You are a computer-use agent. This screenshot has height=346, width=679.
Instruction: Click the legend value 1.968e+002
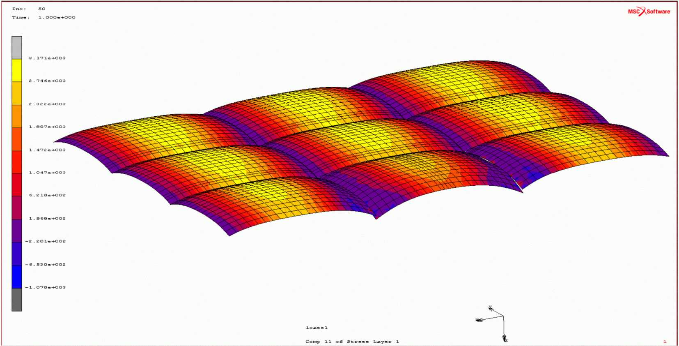[x=47, y=218]
